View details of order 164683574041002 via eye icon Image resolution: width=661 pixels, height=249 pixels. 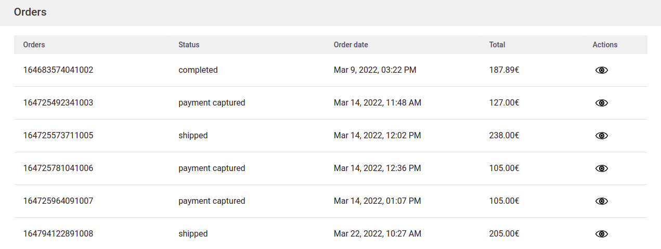(x=601, y=70)
